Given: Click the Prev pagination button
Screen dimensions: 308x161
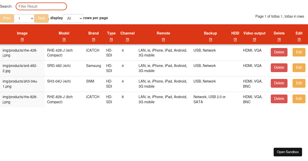Looking at the screenshot, I should (x=7, y=18).
